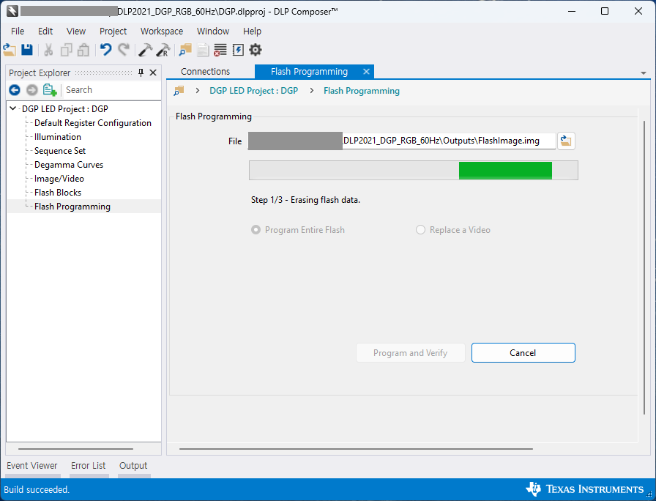Expand breadcrumb chevron before DGP LED Project
656x501 pixels.
coord(198,90)
